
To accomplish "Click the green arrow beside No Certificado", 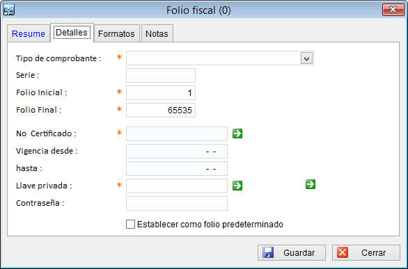I will (x=237, y=133).
